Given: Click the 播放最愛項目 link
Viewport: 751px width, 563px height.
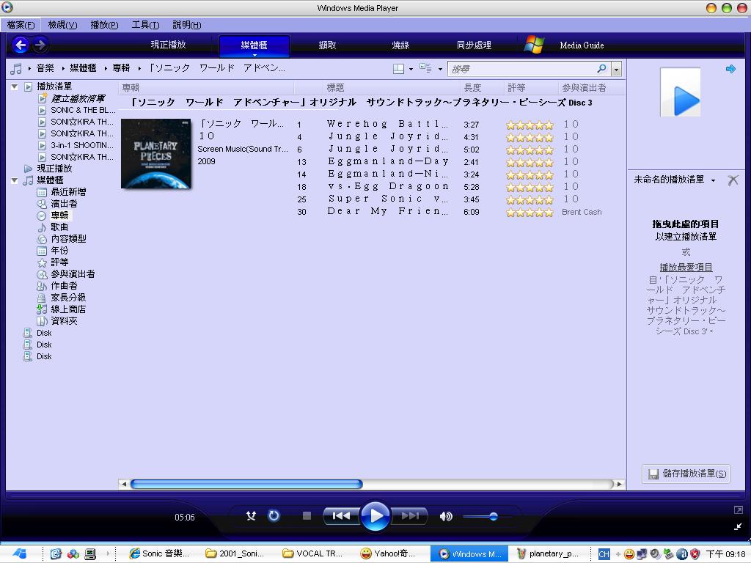Looking at the screenshot, I should (x=686, y=268).
